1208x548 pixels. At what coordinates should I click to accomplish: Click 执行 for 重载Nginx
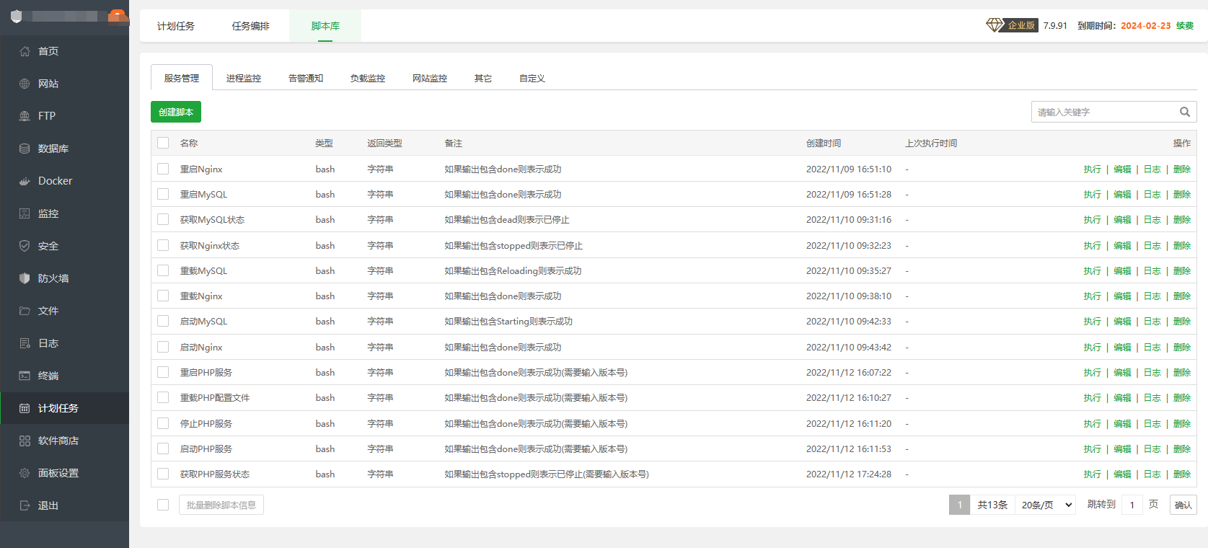[x=1093, y=296]
